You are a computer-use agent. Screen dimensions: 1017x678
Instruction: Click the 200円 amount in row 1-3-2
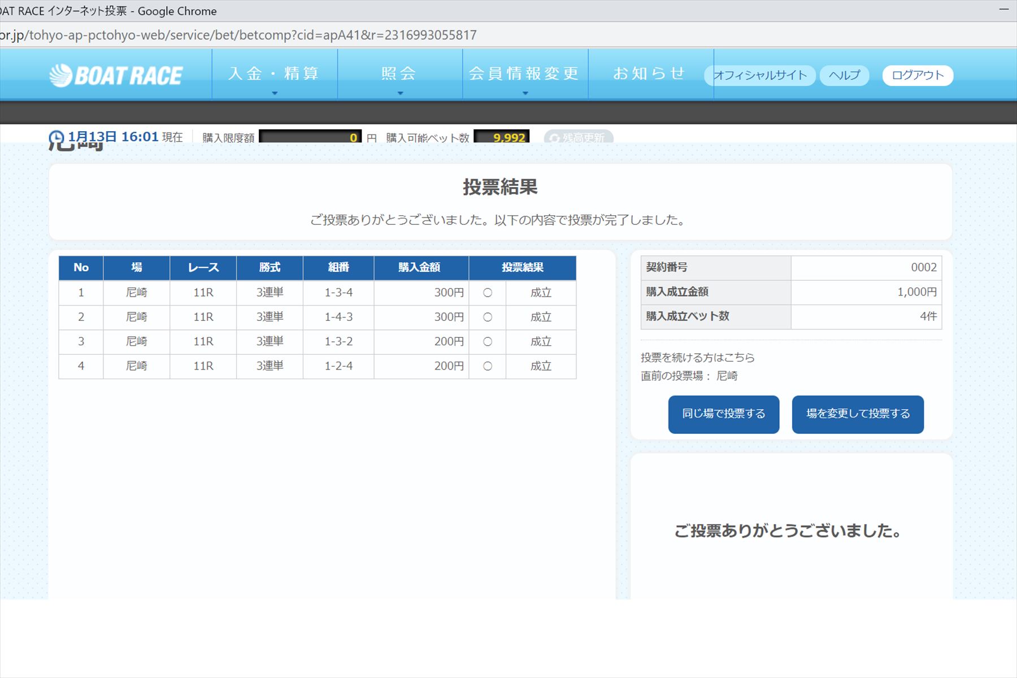pyautogui.click(x=449, y=341)
